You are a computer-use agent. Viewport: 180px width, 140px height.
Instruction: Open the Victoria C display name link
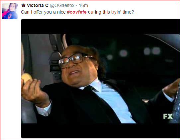[38, 5]
